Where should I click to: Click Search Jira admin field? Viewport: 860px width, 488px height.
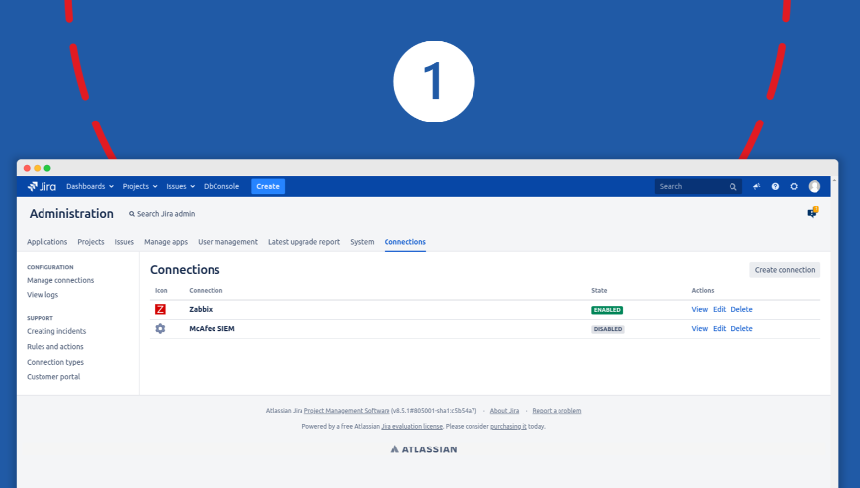pyautogui.click(x=162, y=214)
